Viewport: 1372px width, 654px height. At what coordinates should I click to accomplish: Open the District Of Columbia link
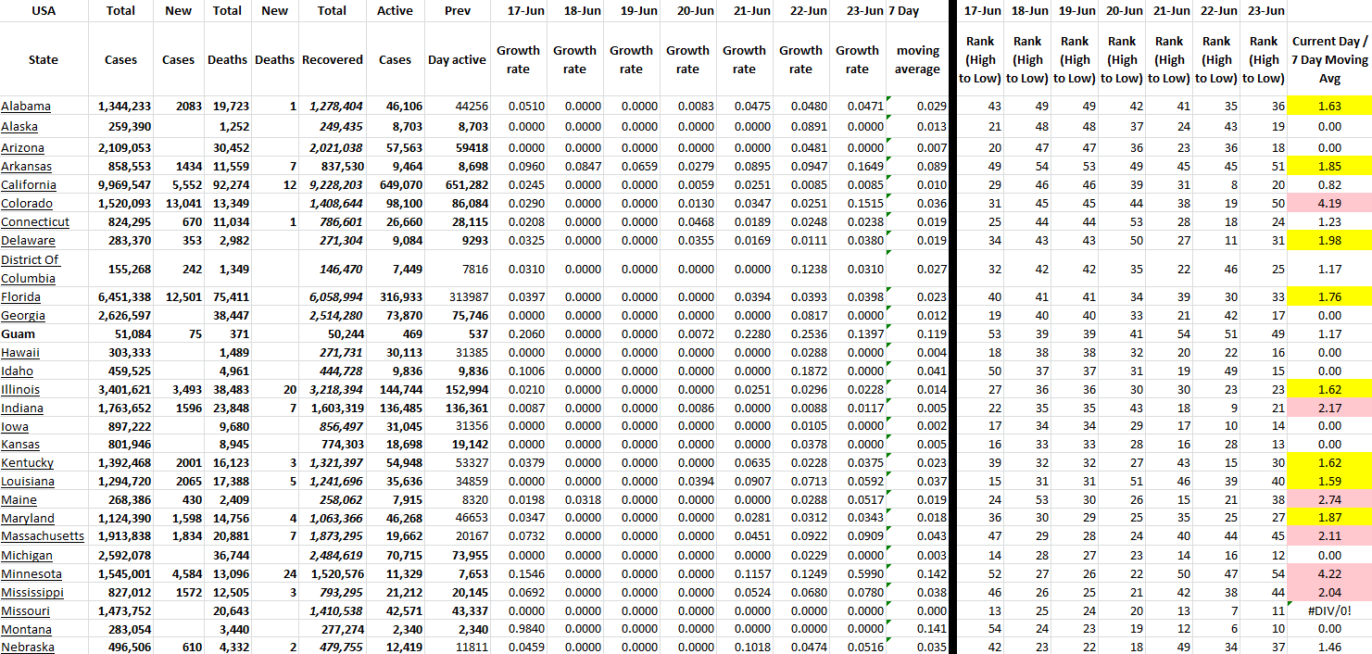(30, 269)
